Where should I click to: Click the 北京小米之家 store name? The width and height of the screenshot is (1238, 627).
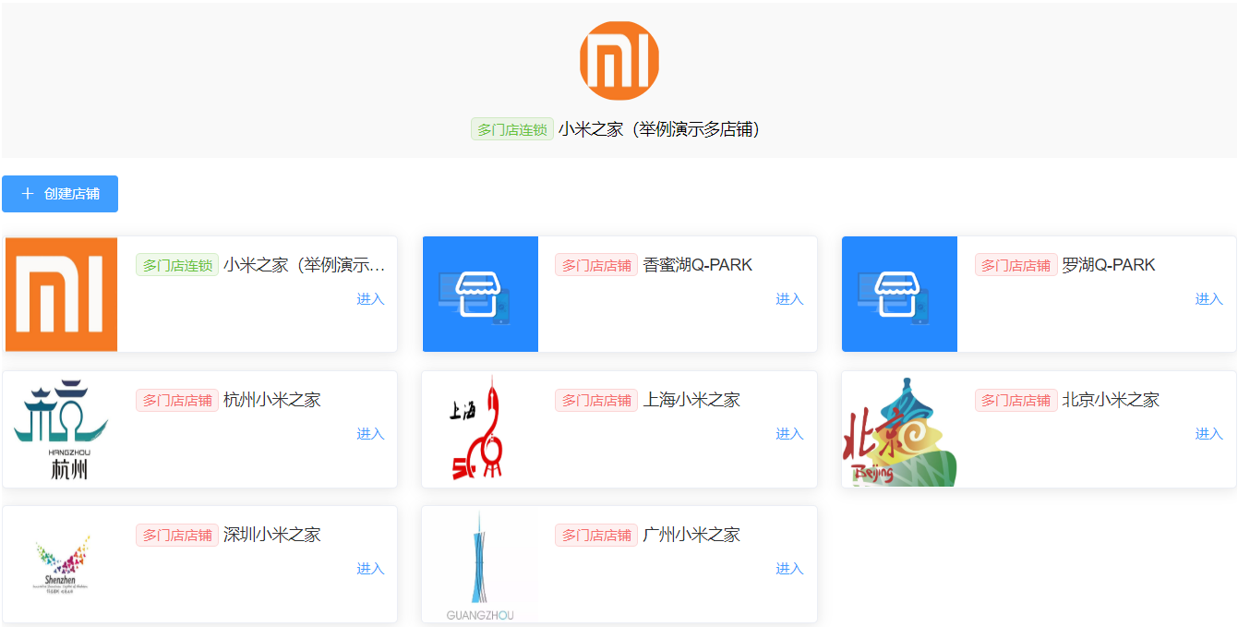tap(1111, 400)
